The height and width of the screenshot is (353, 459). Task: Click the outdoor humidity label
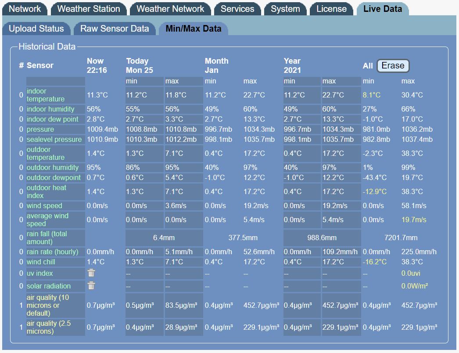point(53,168)
